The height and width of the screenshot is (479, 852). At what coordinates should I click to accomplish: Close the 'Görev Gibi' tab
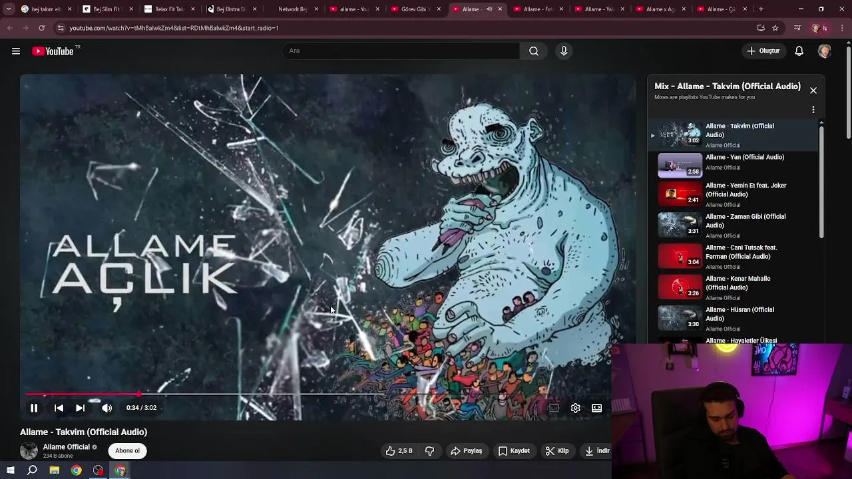tap(439, 9)
